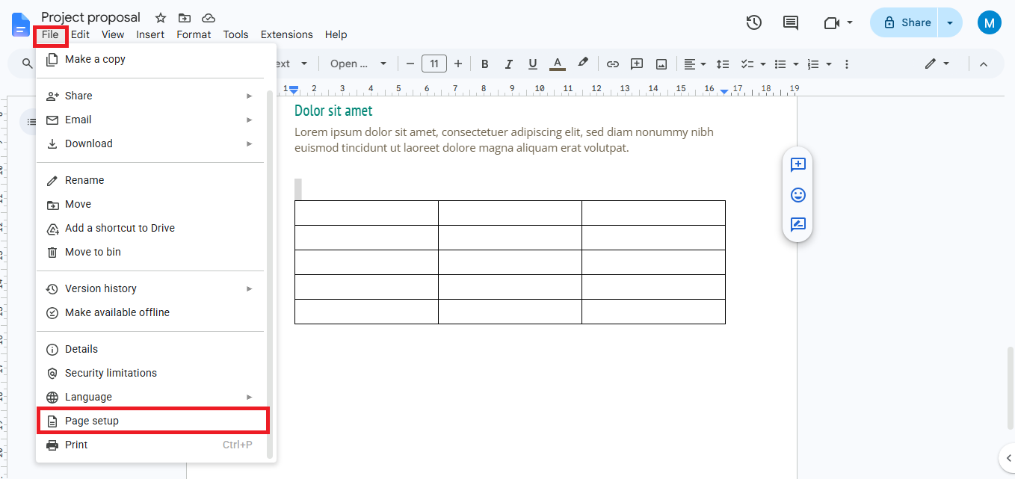
Task: Open the editing mode pencil dropdown
Action: 937,64
